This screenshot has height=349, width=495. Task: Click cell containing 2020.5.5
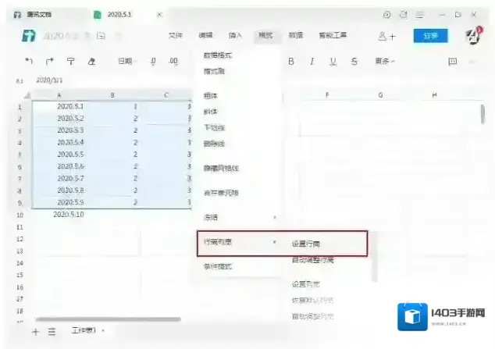click(70, 155)
